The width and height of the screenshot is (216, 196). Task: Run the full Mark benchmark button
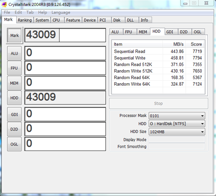(14, 36)
